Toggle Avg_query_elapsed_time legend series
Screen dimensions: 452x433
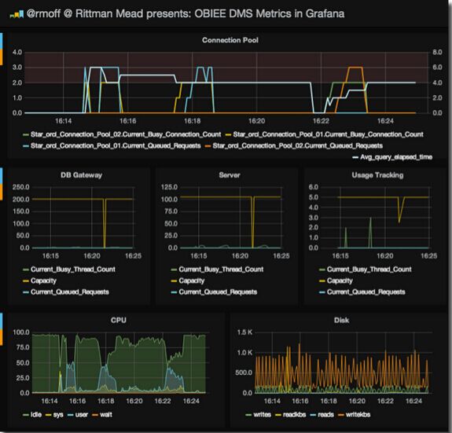[392, 157]
